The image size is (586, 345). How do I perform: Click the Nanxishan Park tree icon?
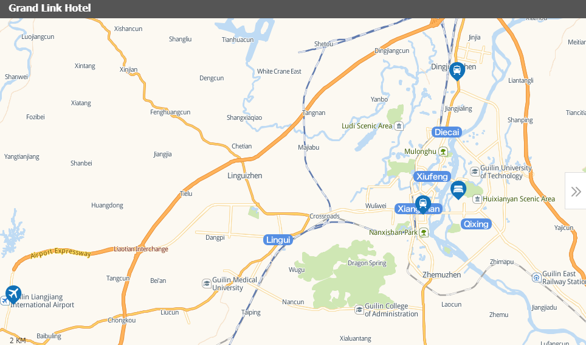(424, 232)
